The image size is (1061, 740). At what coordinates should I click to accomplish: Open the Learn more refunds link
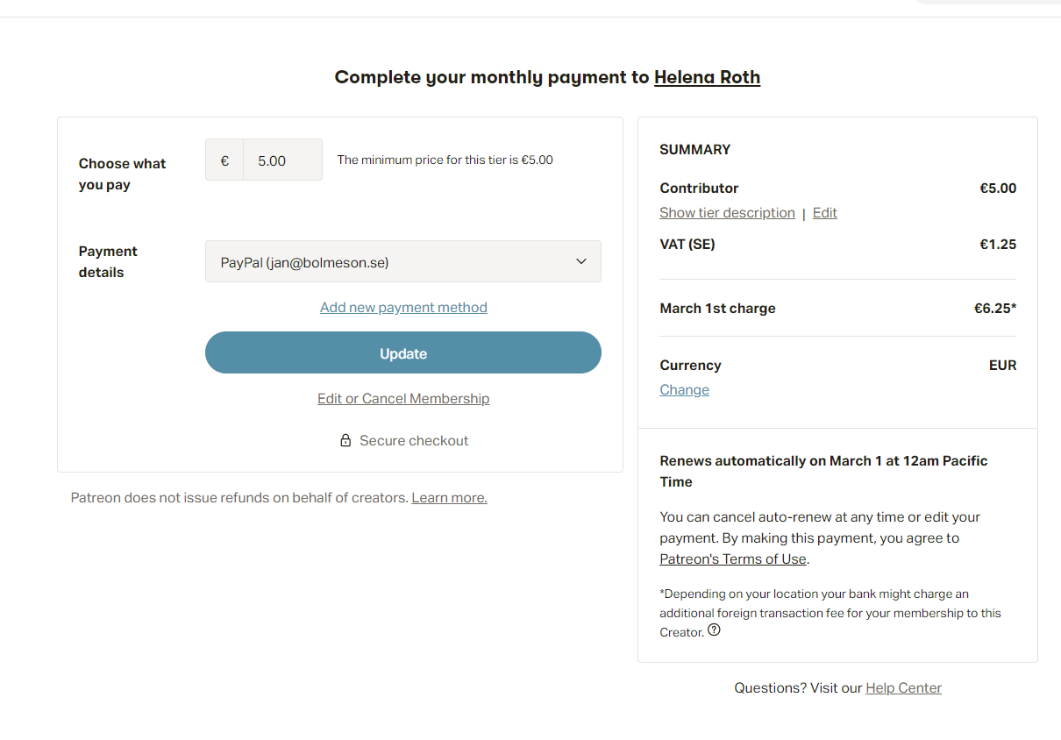449,498
